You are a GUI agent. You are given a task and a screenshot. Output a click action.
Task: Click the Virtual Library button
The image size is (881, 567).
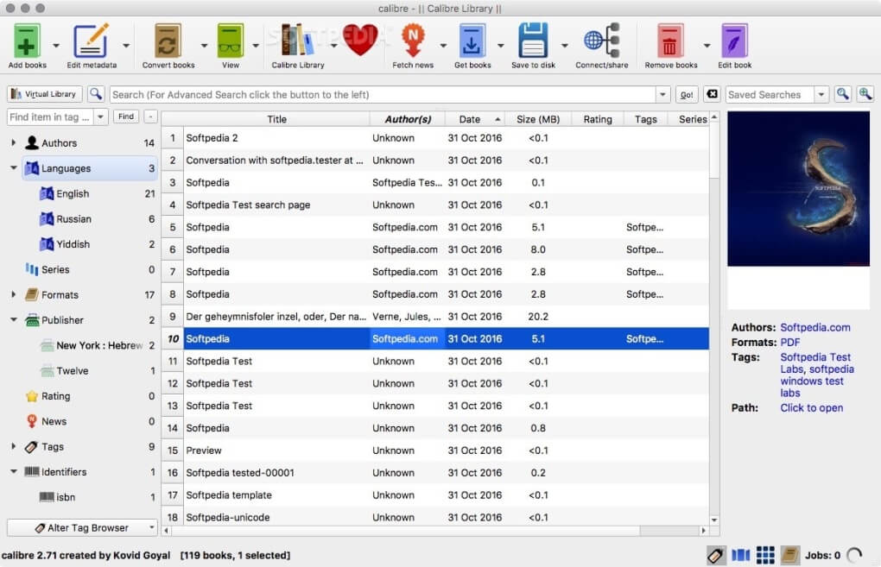[x=43, y=94]
